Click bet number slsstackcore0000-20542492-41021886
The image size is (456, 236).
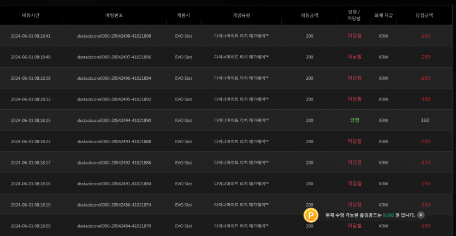(x=114, y=163)
